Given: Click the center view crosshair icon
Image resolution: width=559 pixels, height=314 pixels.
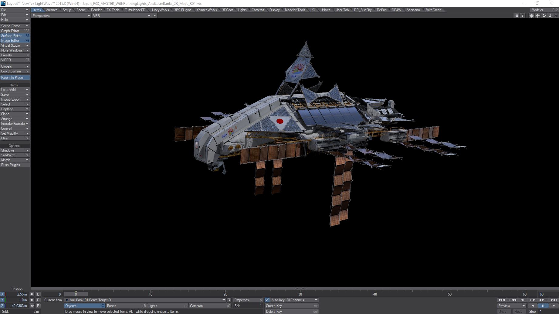Looking at the screenshot, I should click(531, 16).
